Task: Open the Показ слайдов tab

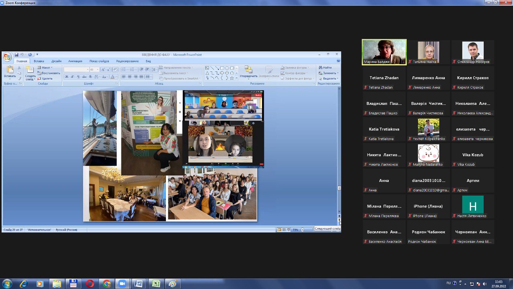Action: click(x=99, y=61)
